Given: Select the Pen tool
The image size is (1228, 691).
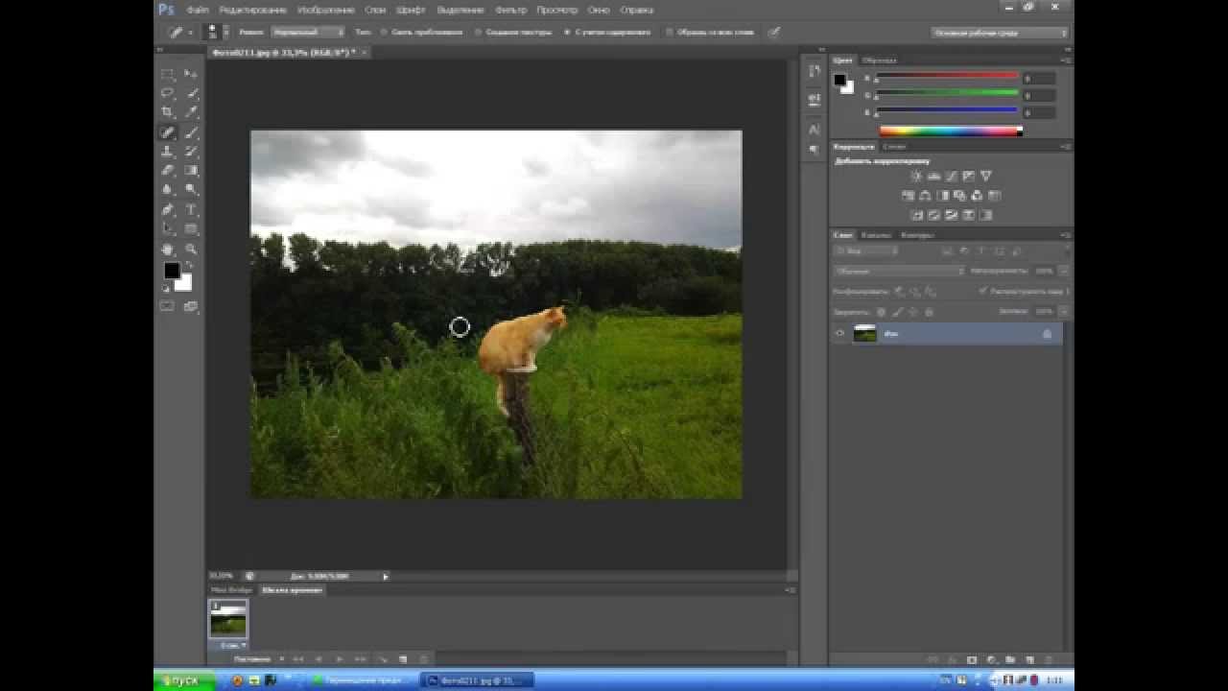Looking at the screenshot, I should 168,209.
